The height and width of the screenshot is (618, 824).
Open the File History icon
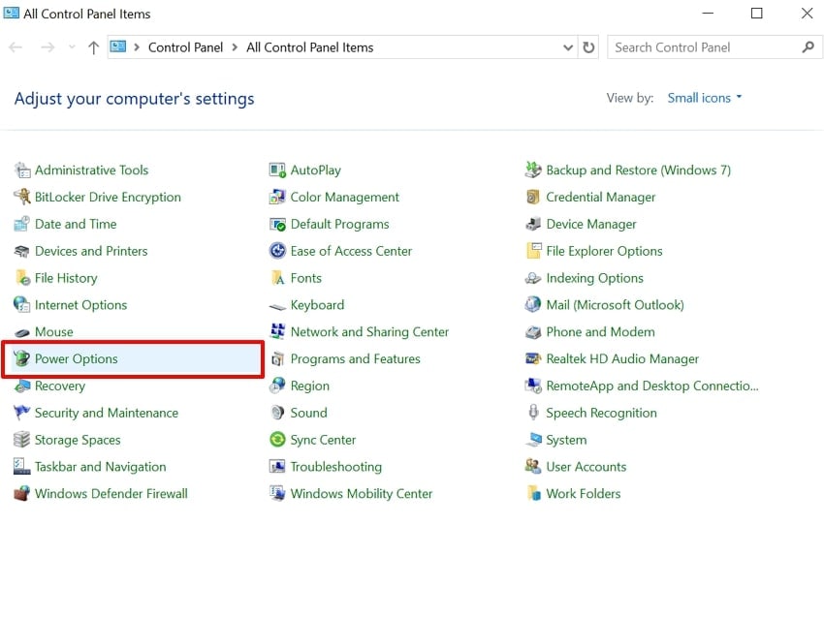click(x=22, y=278)
